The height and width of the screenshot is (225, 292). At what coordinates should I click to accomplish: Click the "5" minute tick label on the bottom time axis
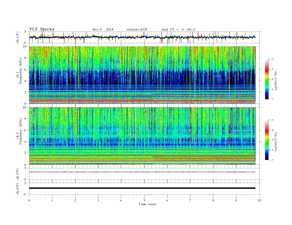pos(144,200)
